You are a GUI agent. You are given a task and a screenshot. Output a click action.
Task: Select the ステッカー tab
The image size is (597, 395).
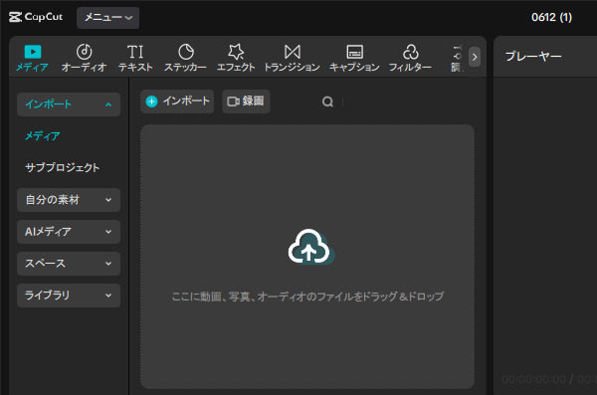tap(185, 59)
